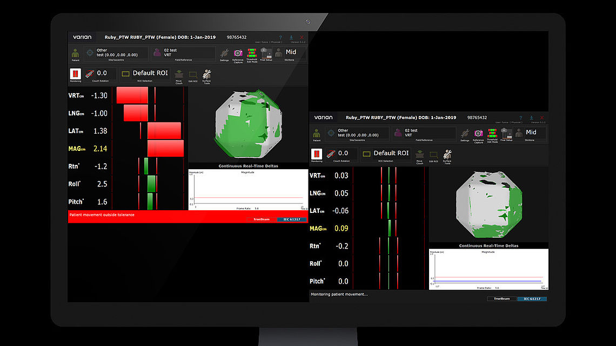Click Move Couch icon in the out-of-tolerance window
Viewport: 616px width, 346px height.
[x=179, y=75]
